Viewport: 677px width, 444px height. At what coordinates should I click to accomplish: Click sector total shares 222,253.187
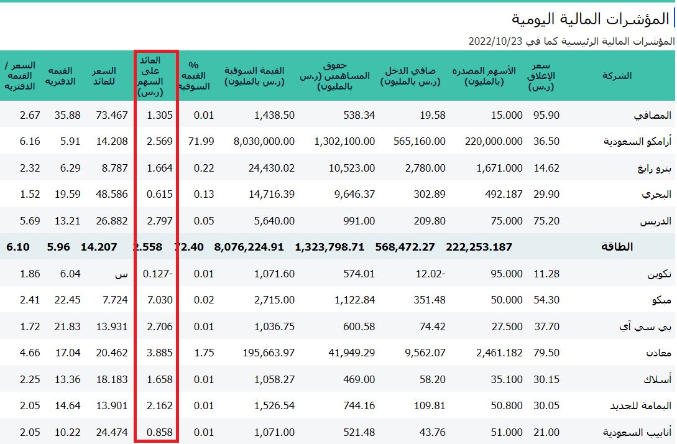(x=479, y=247)
